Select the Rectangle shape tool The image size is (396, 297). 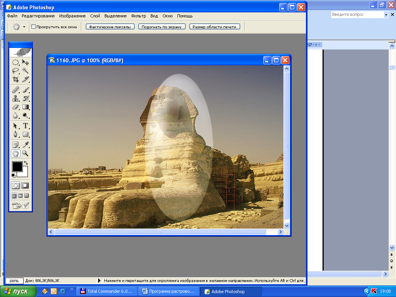25,134
